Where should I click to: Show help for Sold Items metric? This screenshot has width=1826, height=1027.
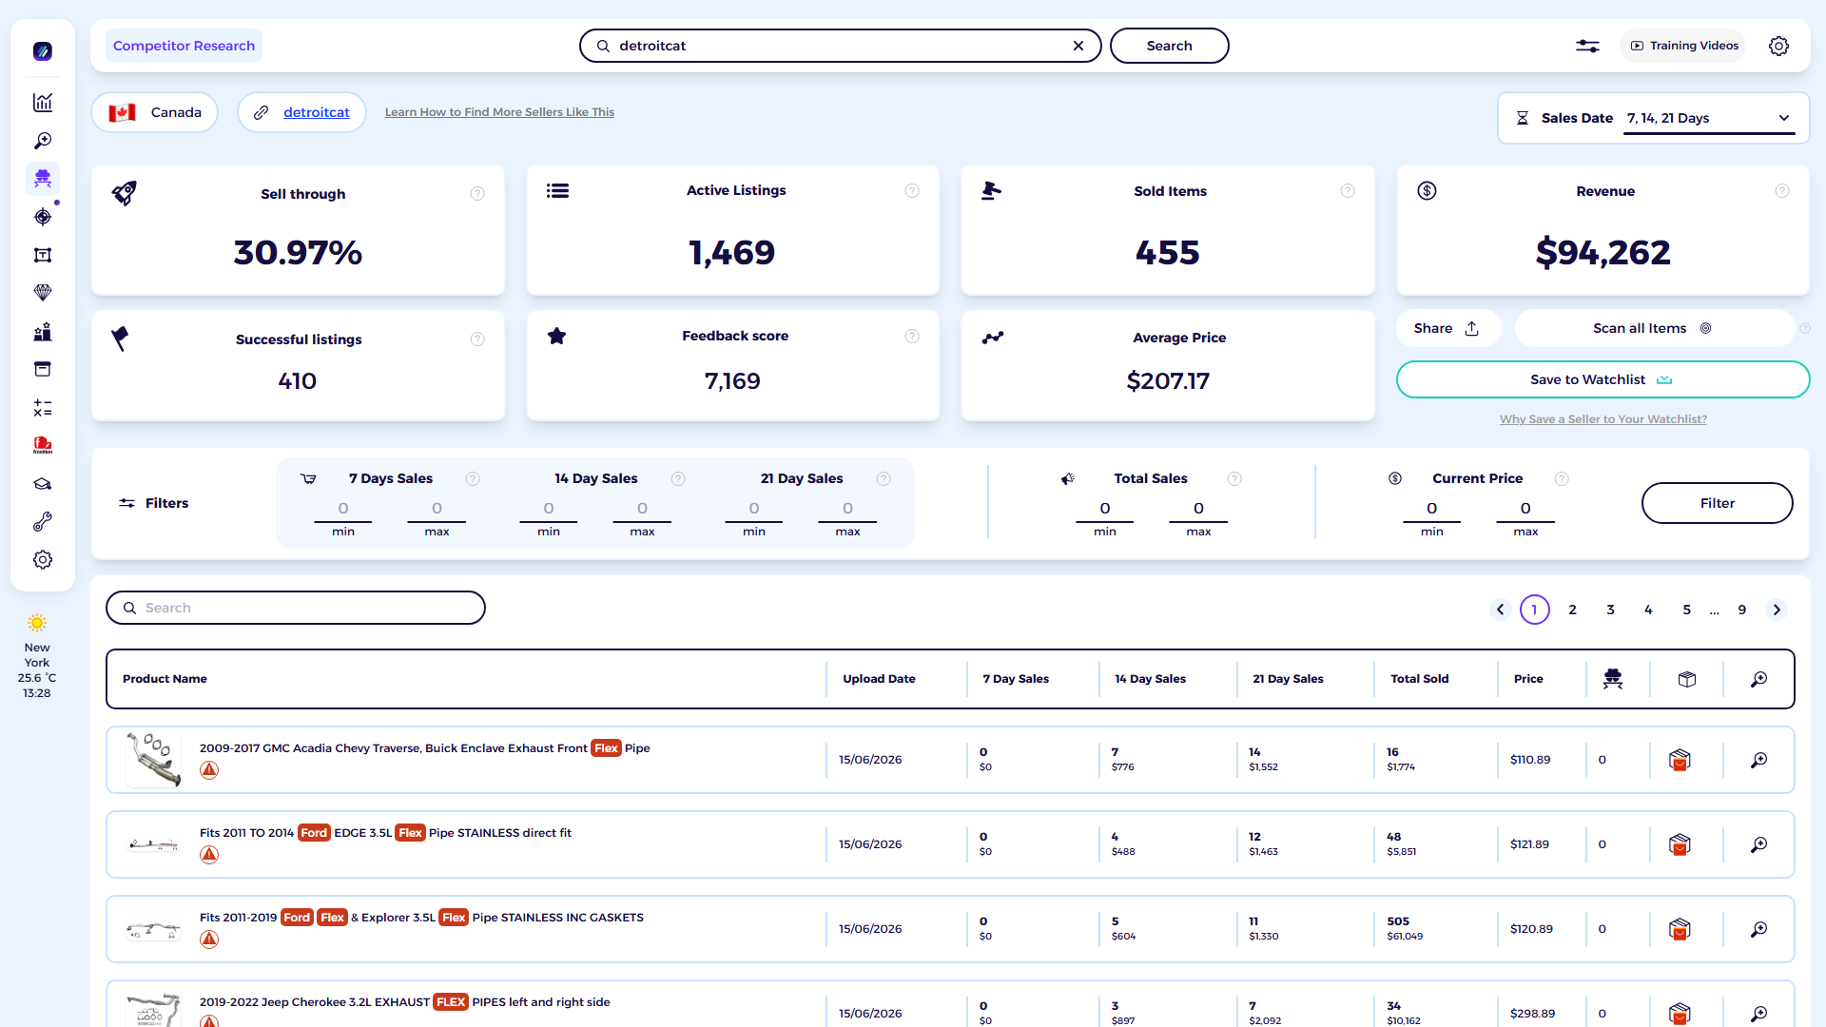pos(1348,191)
